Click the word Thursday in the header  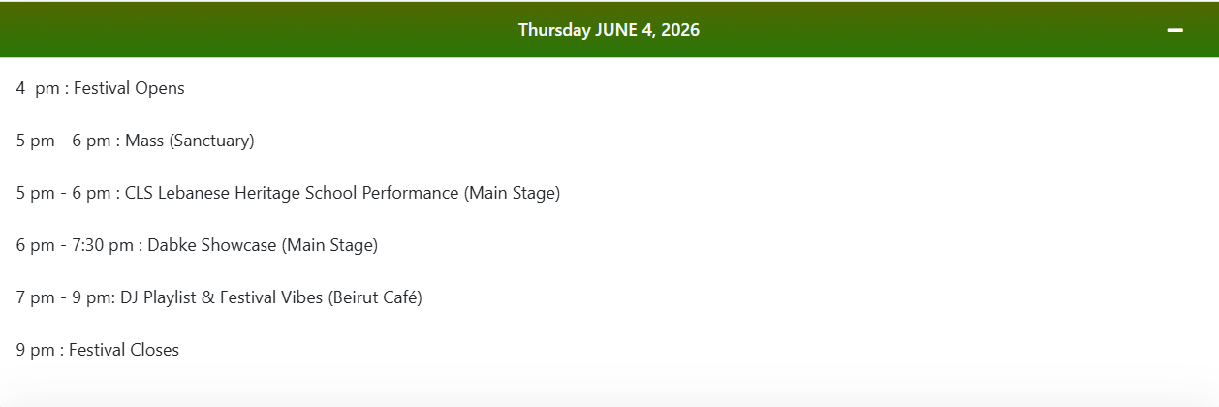(x=554, y=30)
